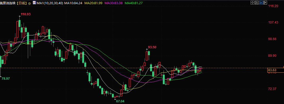The height and width of the screenshot is (104, 284).
Task: Click the 美原油连续 contract name
Action: tap(7, 3)
